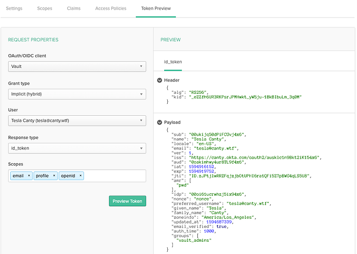Click the email value "tesla@canty.wtf" in payload
This screenshot has width=357, height=254.
tap(216, 148)
